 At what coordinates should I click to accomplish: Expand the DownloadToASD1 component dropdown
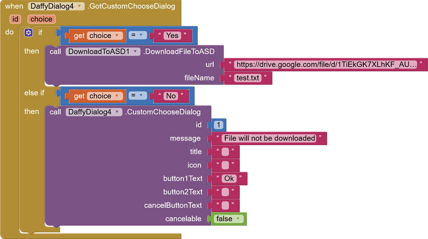136,52
